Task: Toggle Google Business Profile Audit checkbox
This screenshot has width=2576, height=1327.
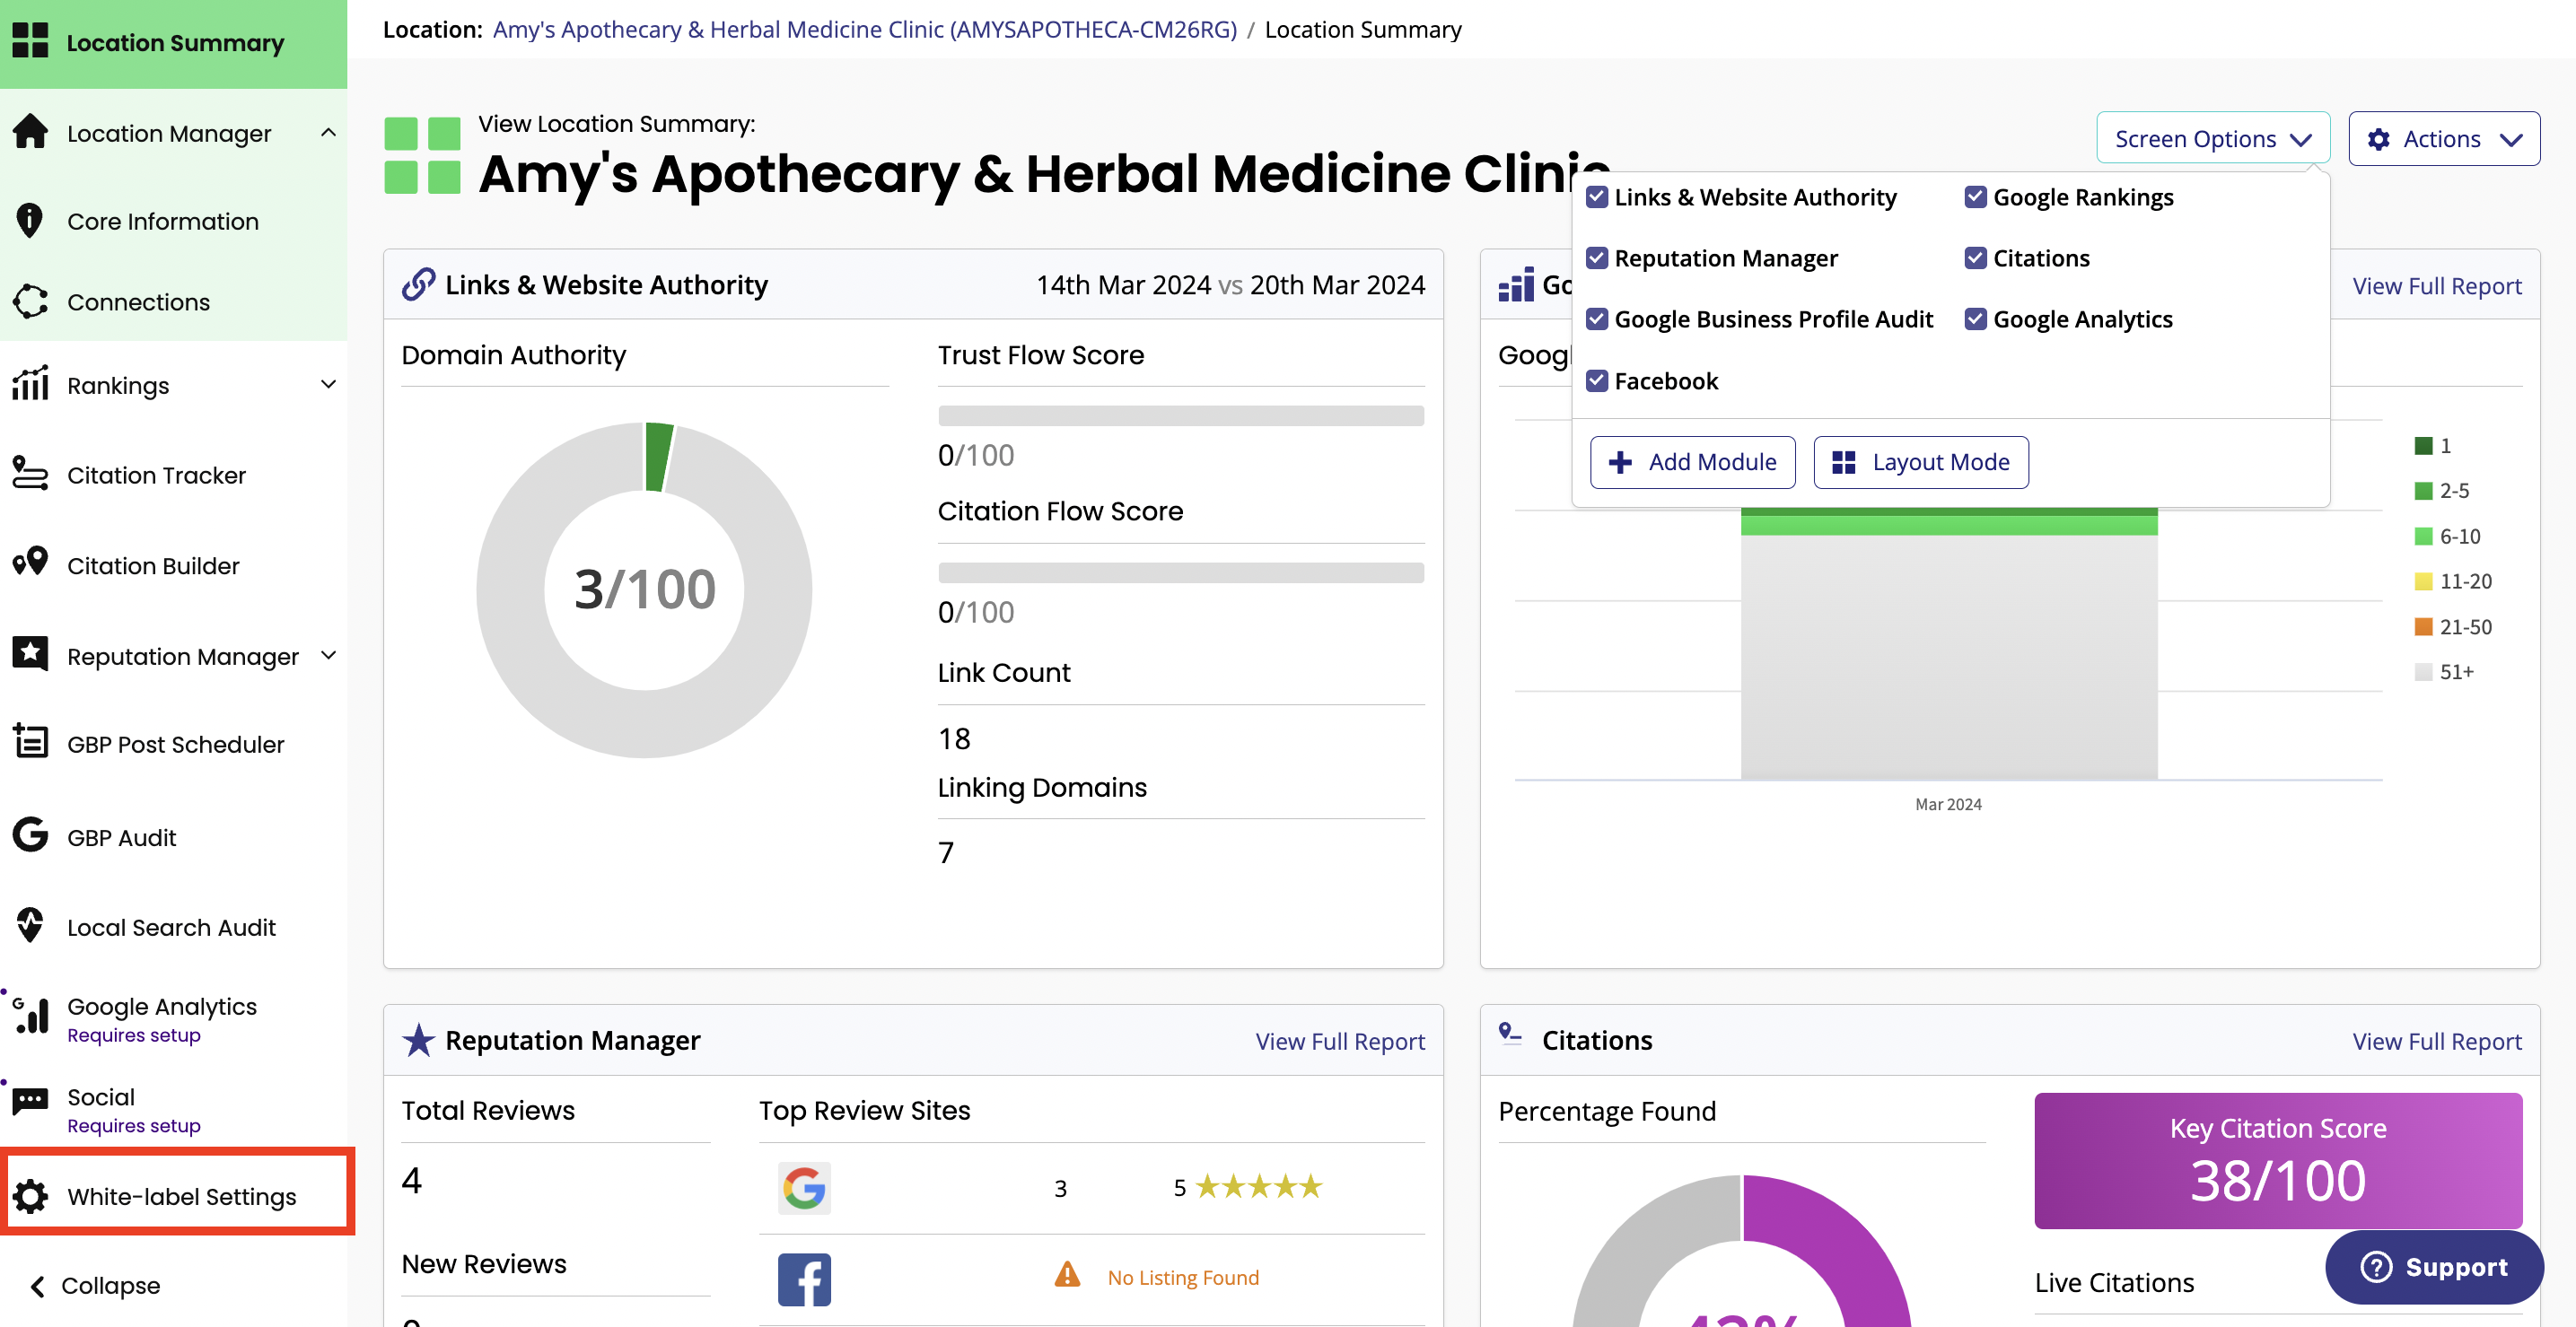Action: click(1597, 319)
